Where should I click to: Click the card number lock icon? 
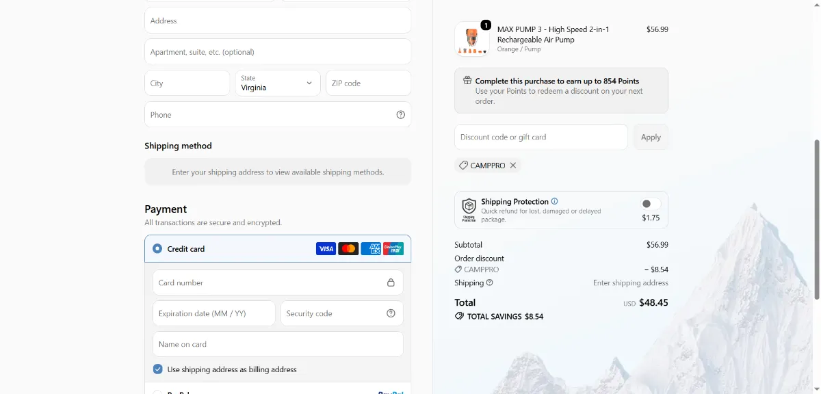click(x=391, y=283)
